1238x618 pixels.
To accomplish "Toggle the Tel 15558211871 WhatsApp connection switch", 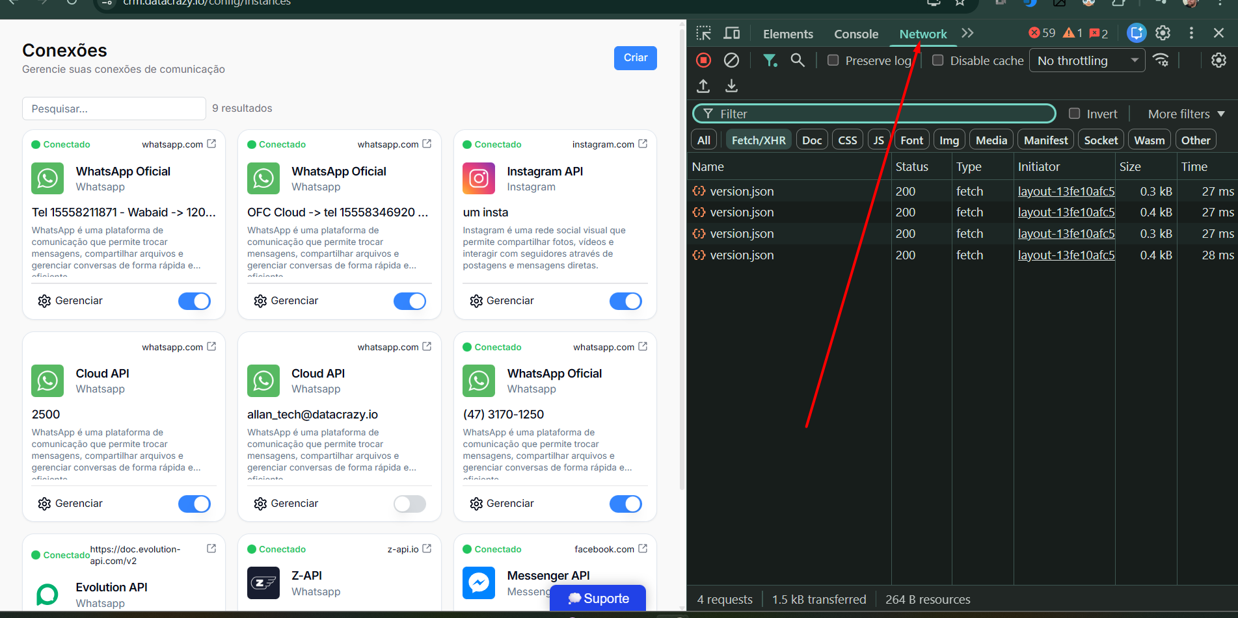I will point(195,302).
